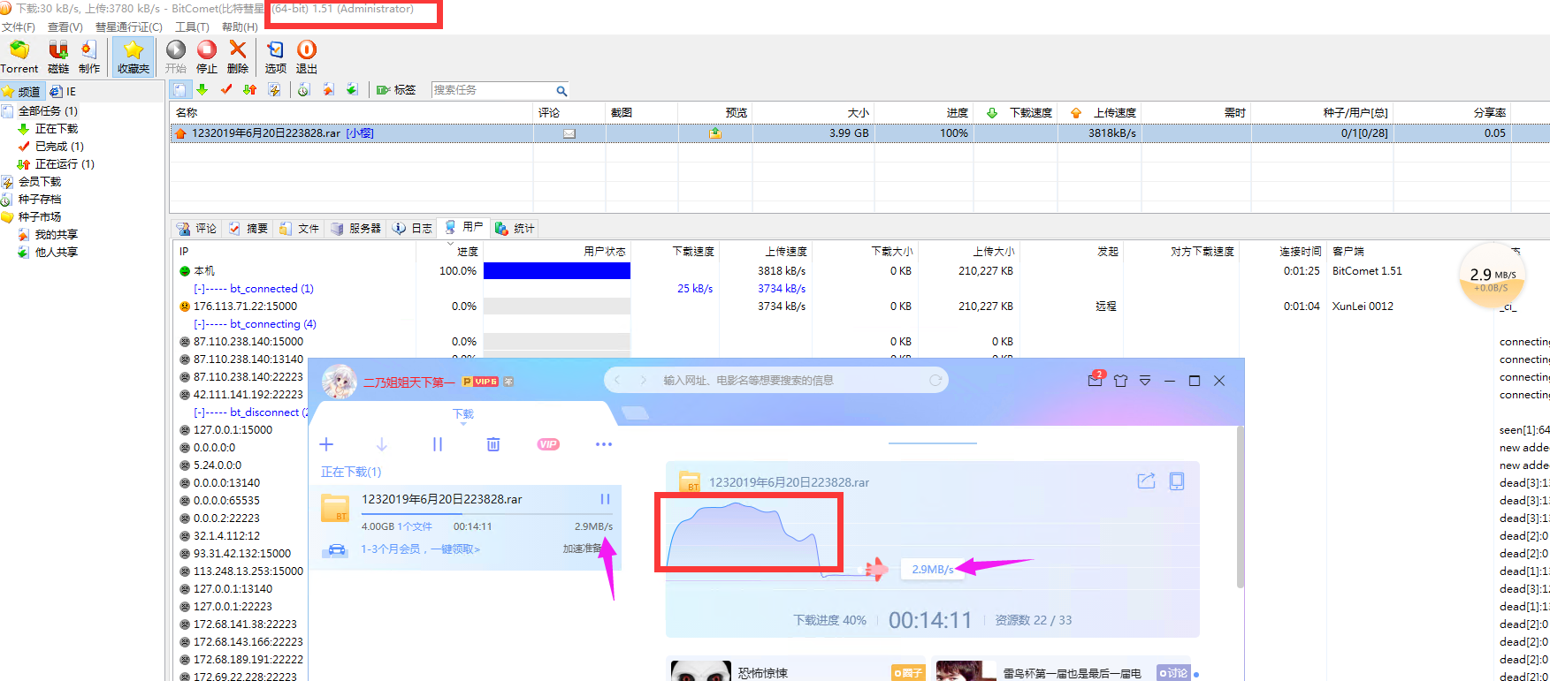This screenshot has height=681, width=1550.
Task: Open Xunlei main menu dropdown icon
Action: (1145, 381)
